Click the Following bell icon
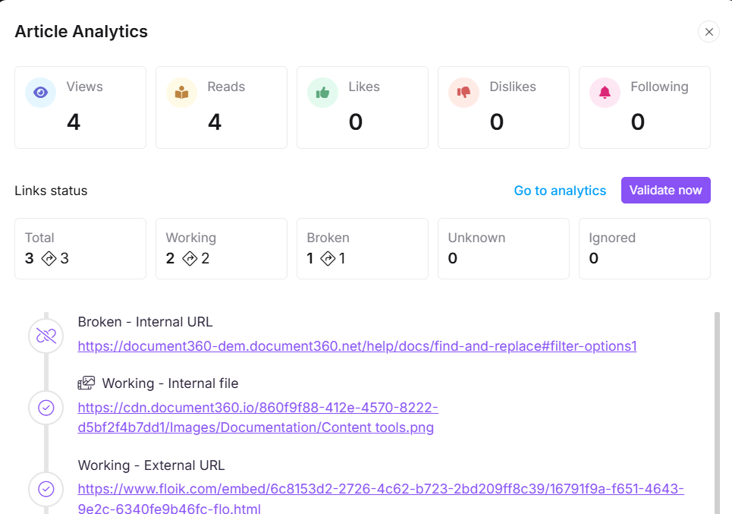This screenshot has width=732, height=514. 605,93
